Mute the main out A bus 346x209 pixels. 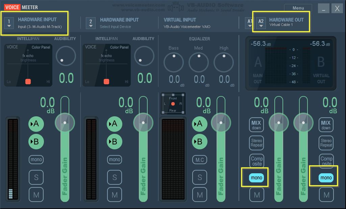(257, 195)
